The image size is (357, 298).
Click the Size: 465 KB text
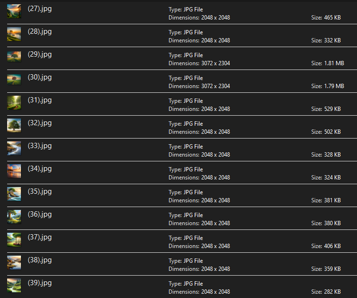tap(326, 18)
